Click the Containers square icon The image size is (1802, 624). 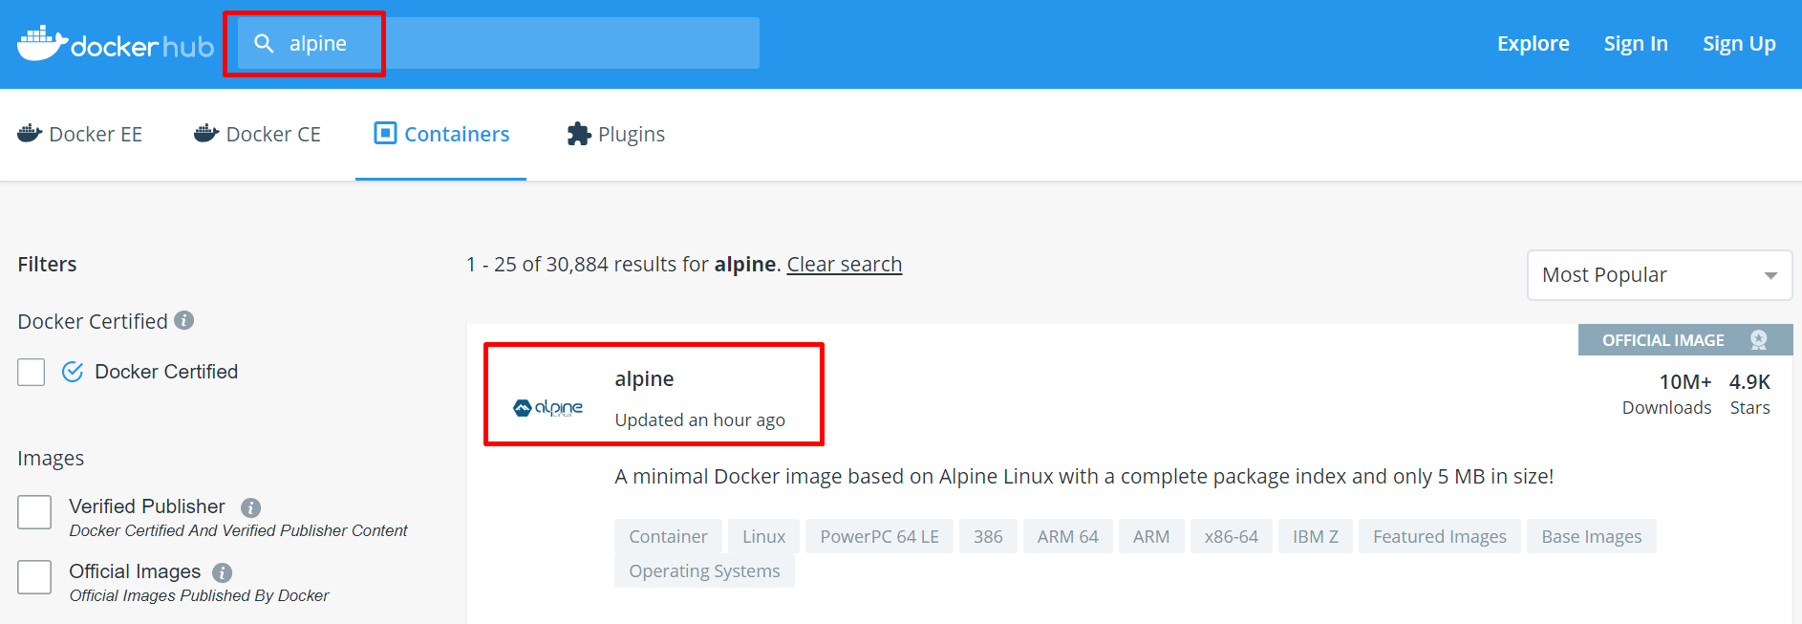pos(385,133)
